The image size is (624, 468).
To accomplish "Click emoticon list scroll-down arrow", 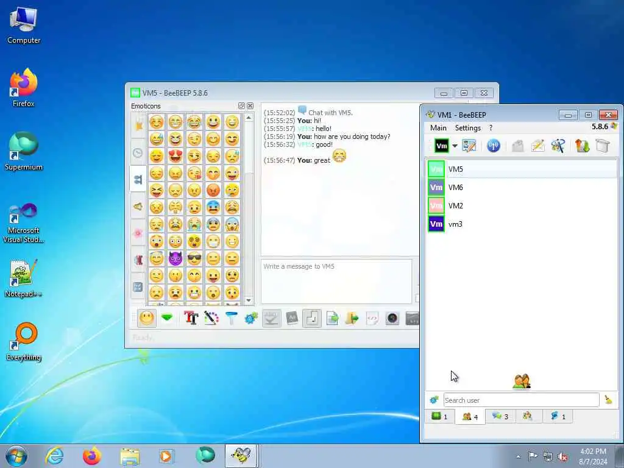I will 249,300.
